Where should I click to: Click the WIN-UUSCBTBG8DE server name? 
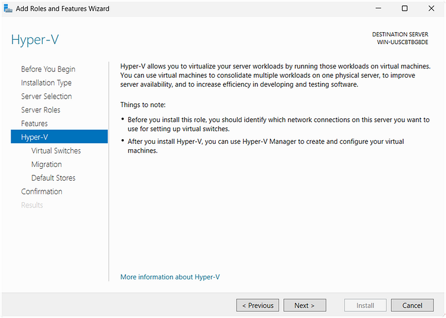403,42
